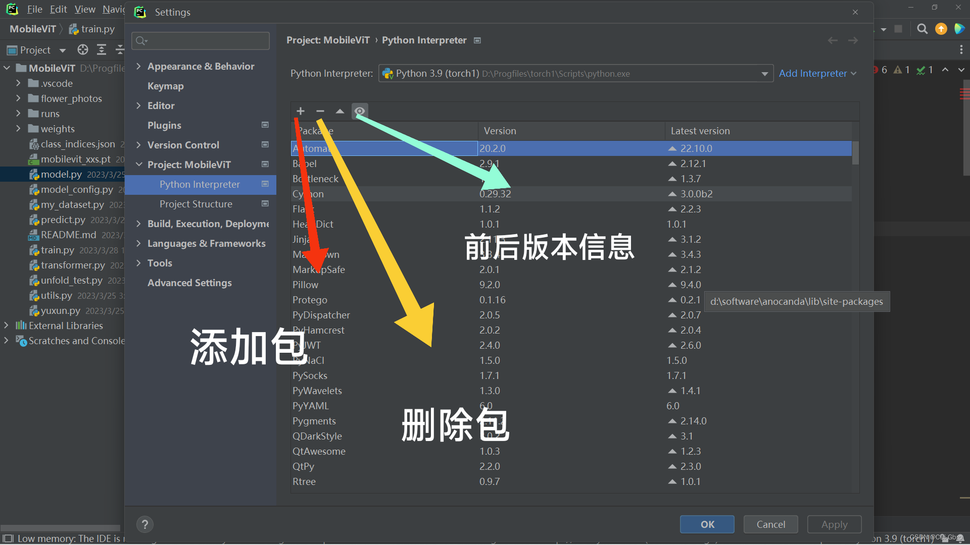Select train.py in project tree
This screenshot has width=970, height=545.
point(58,250)
